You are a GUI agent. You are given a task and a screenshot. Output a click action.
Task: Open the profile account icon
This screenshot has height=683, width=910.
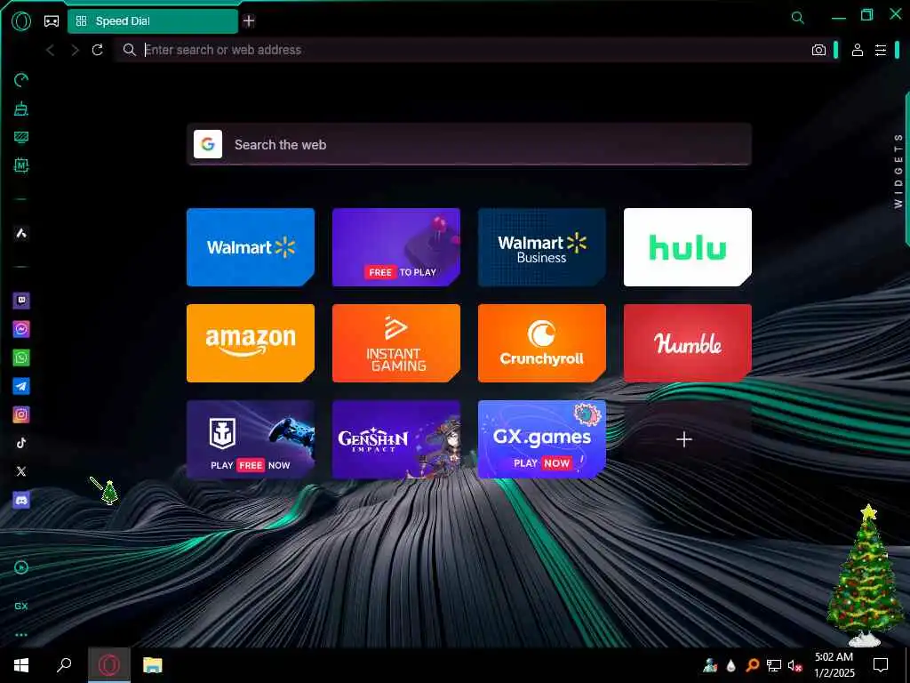tap(858, 50)
